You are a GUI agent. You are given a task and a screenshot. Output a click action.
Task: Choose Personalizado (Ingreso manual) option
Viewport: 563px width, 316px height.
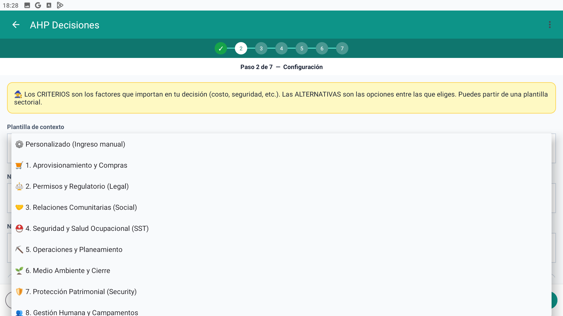coord(281,144)
